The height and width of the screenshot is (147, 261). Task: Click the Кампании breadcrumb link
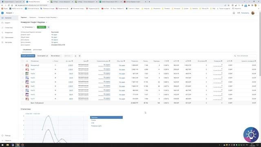click(x=33, y=17)
